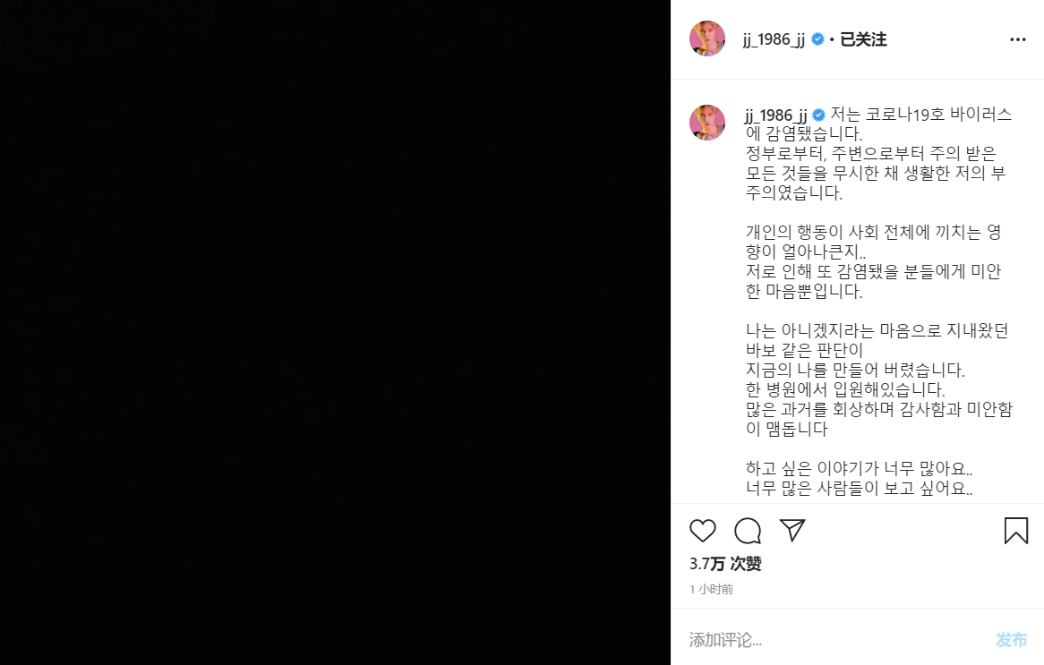Image resolution: width=1044 pixels, height=665 pixels.
Task: Click the caption line starting 하고 싶은 이야기가
Action: (859, 469)
